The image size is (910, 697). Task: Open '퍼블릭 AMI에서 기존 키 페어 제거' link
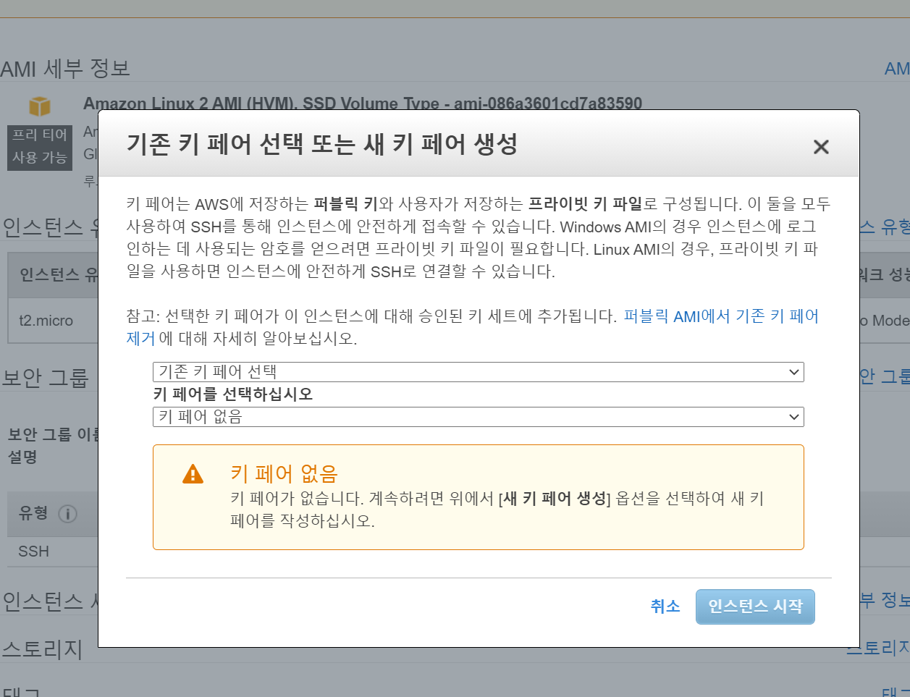point(721,316)
